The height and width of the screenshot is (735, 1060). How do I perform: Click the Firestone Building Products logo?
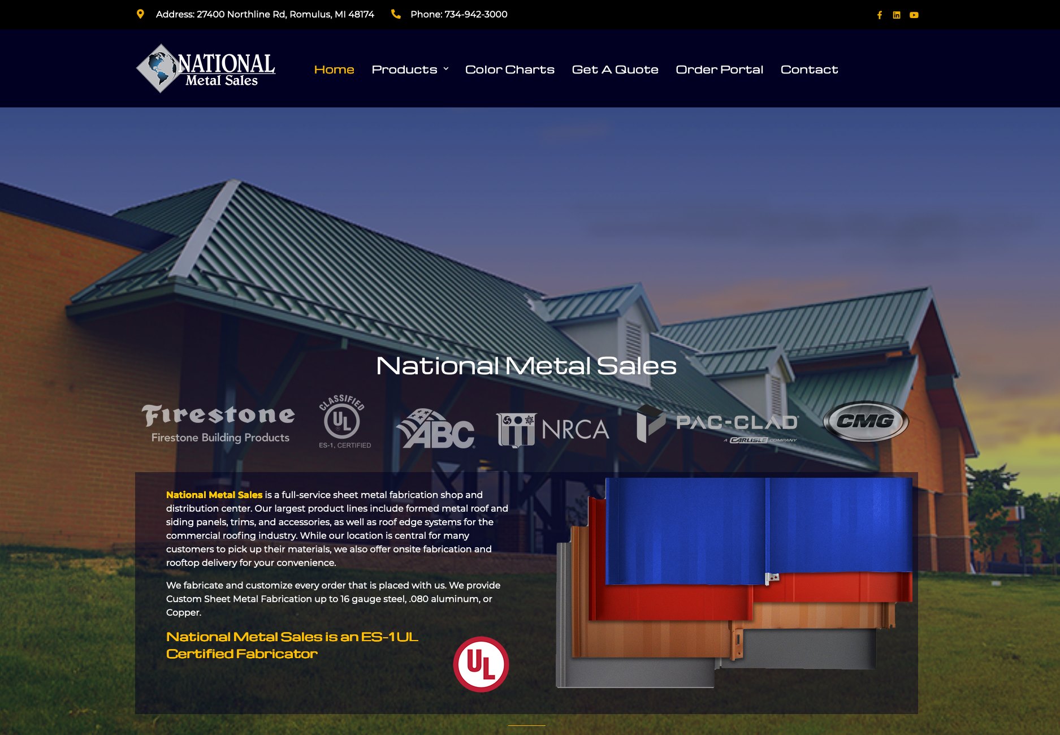pos(219,423)
